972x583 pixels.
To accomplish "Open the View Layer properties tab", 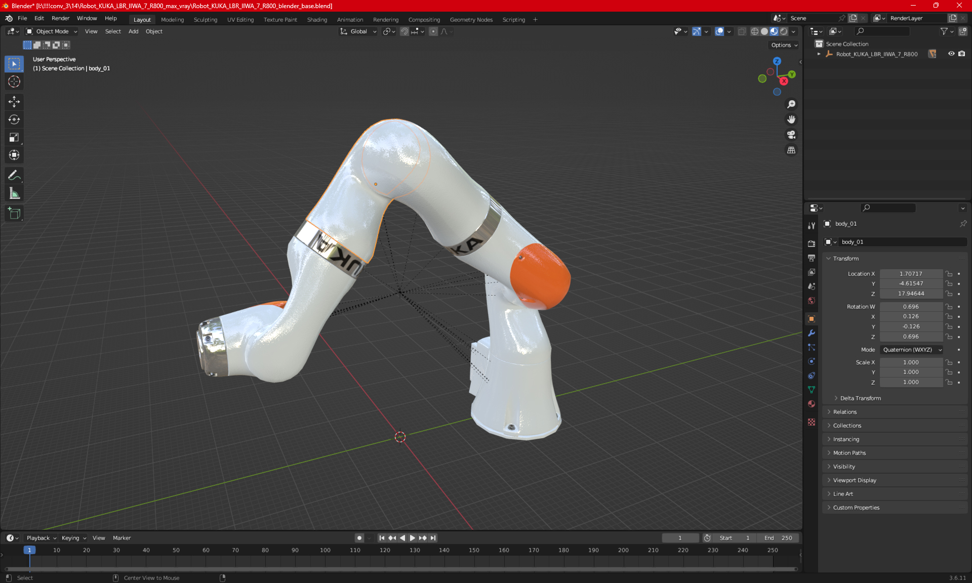I will [x=812, y=272].
